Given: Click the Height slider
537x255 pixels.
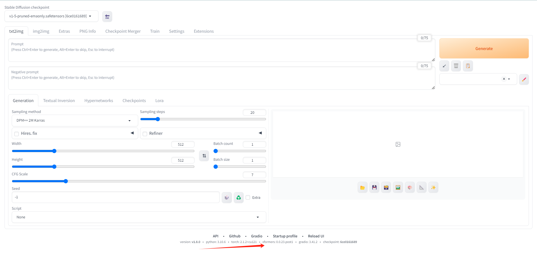Looking at the screenshot, I should click(103, 167).
